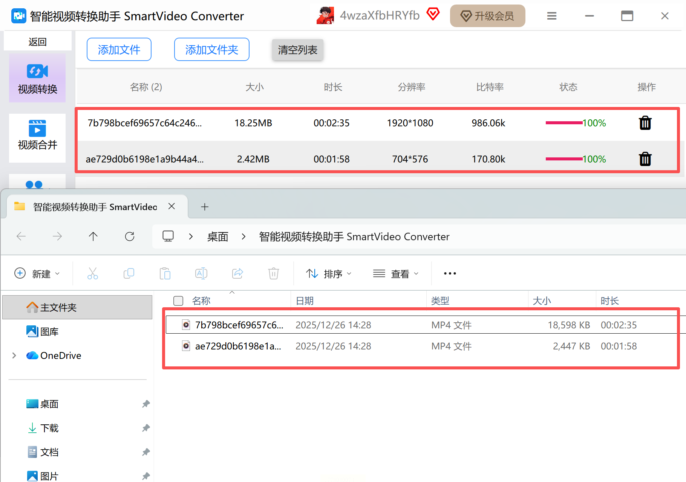Click the red VIP diamond badge
Screen dimensions: 686x482
(x=433, y=14)
